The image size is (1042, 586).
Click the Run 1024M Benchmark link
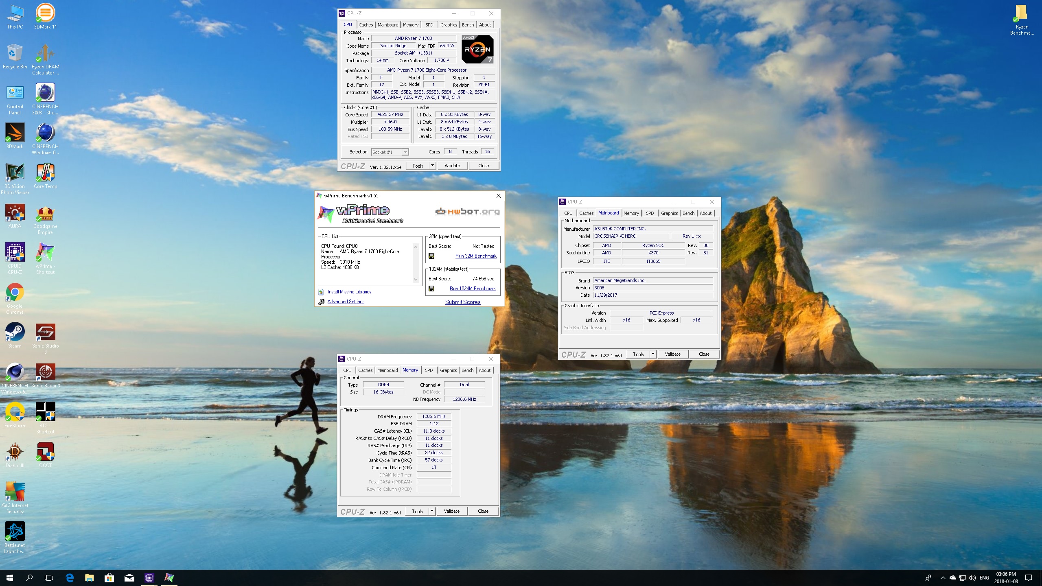473,289
